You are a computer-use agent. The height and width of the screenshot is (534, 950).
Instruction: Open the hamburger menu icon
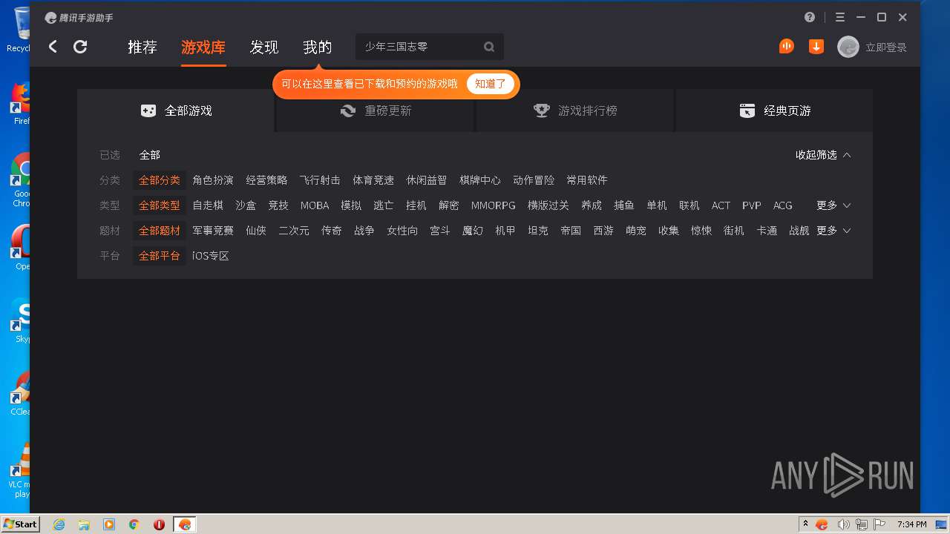(x=840, y=17)
